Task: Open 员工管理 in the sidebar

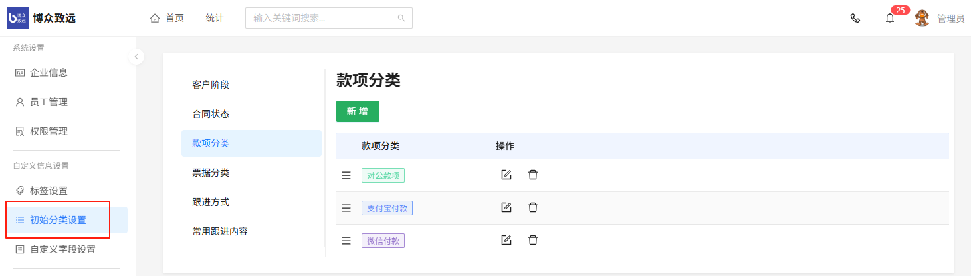Action: pyautogui.click(x=49, y=102)
